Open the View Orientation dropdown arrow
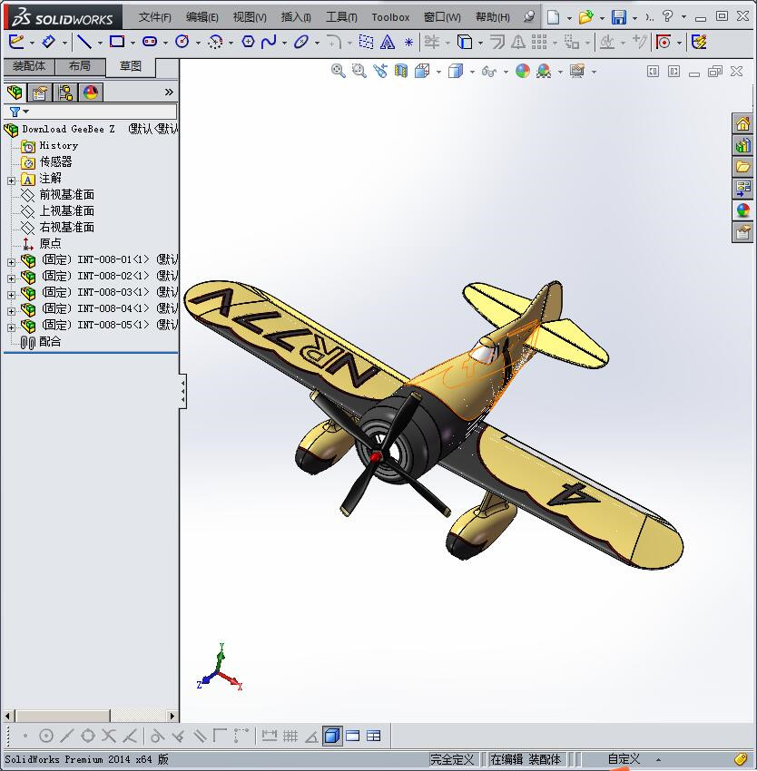The image size is (757, 771). tap(438, 72)
